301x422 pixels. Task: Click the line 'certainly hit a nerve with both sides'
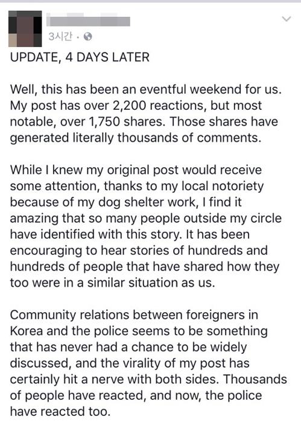pos(115,380)
